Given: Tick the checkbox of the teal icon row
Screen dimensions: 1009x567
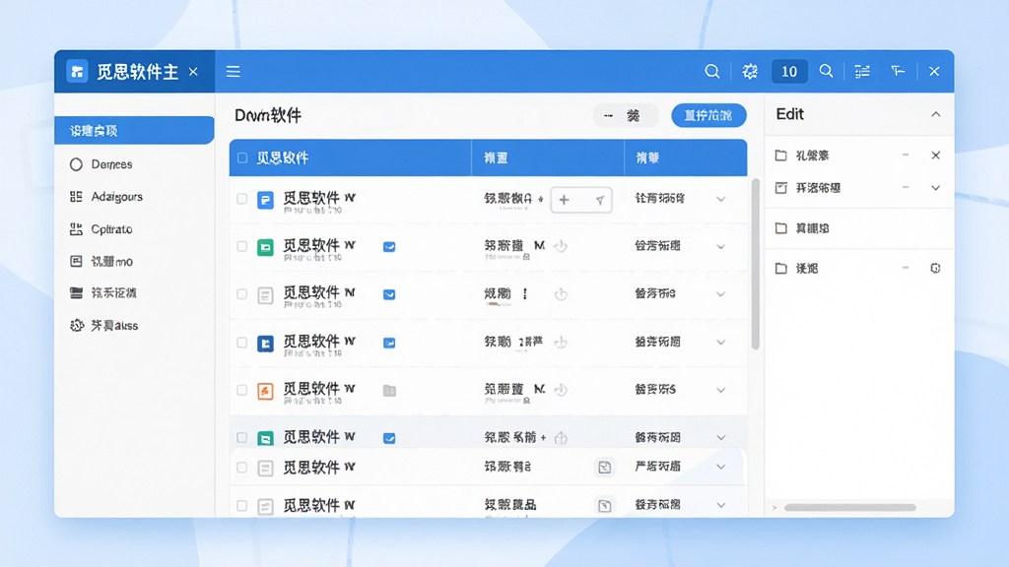Looking at the screenshot, I should coord(242,438).
